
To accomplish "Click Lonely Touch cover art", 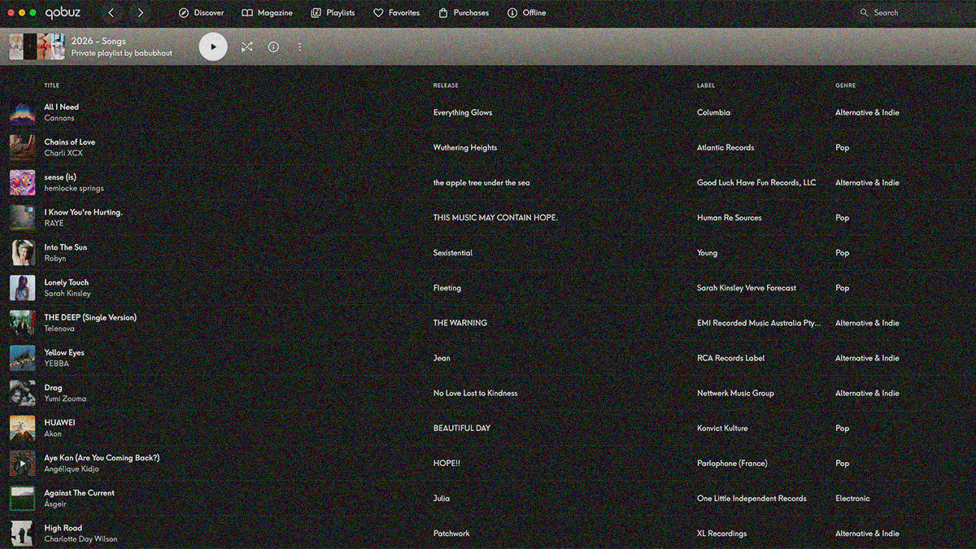I will pos(22,288).
